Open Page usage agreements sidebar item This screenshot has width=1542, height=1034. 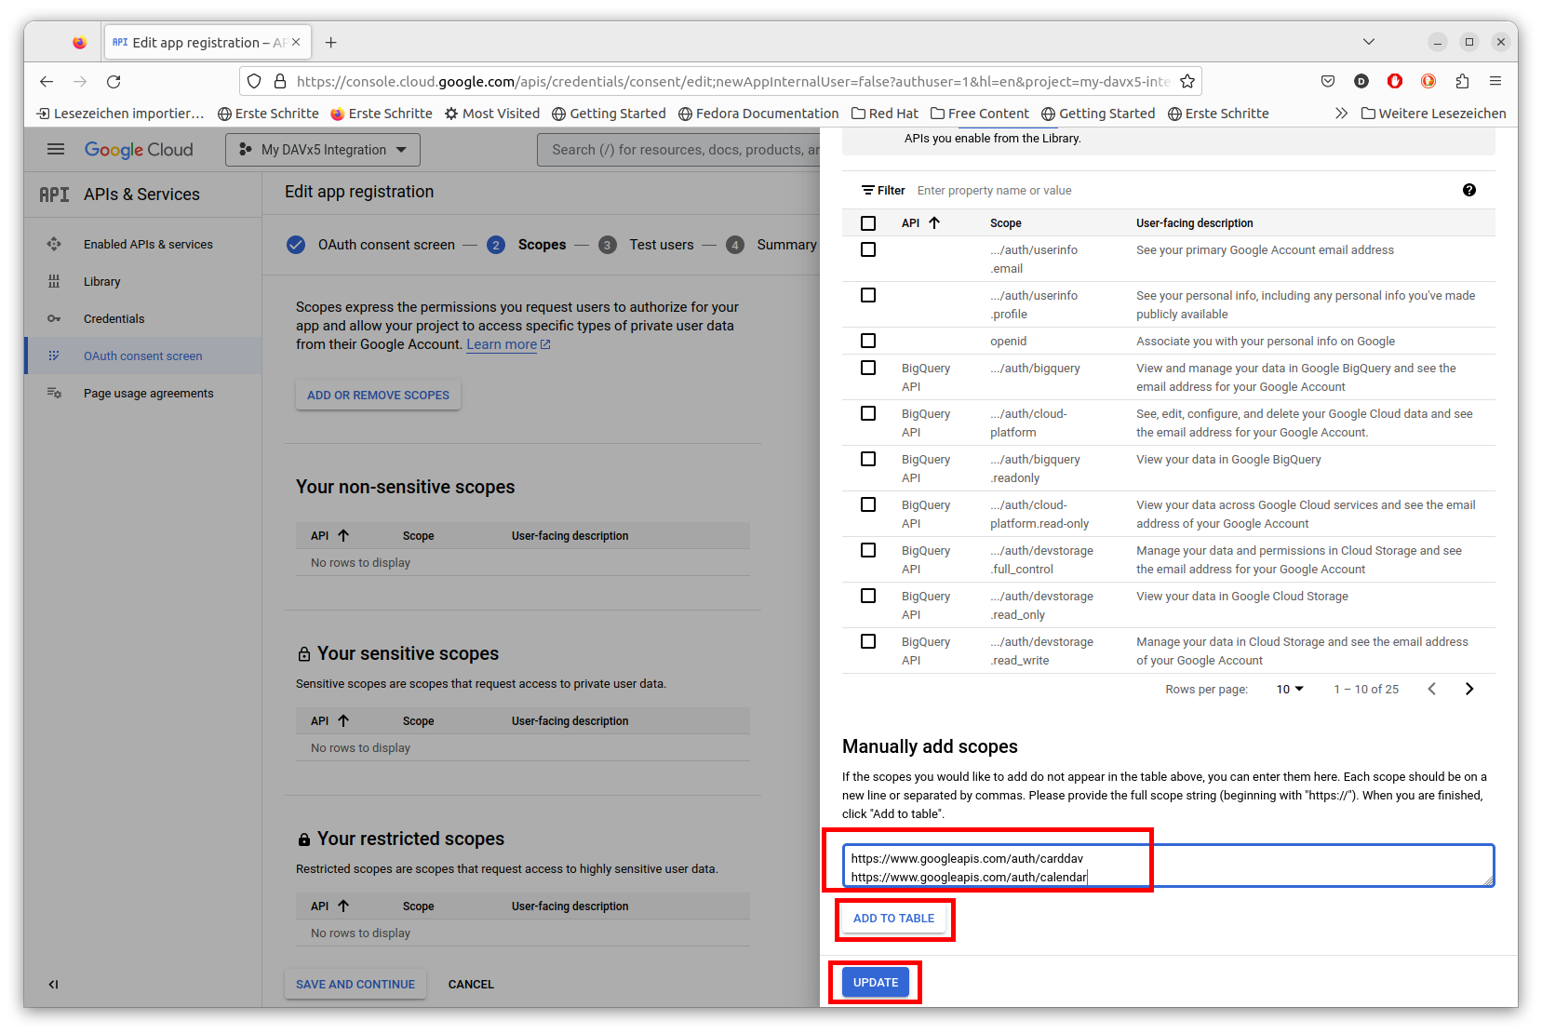148,393
